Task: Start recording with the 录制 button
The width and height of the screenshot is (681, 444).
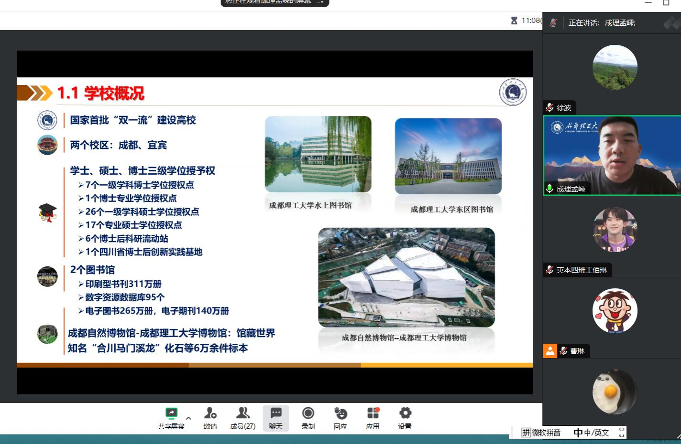Action: pyautogui.click(x=308, y=418)
